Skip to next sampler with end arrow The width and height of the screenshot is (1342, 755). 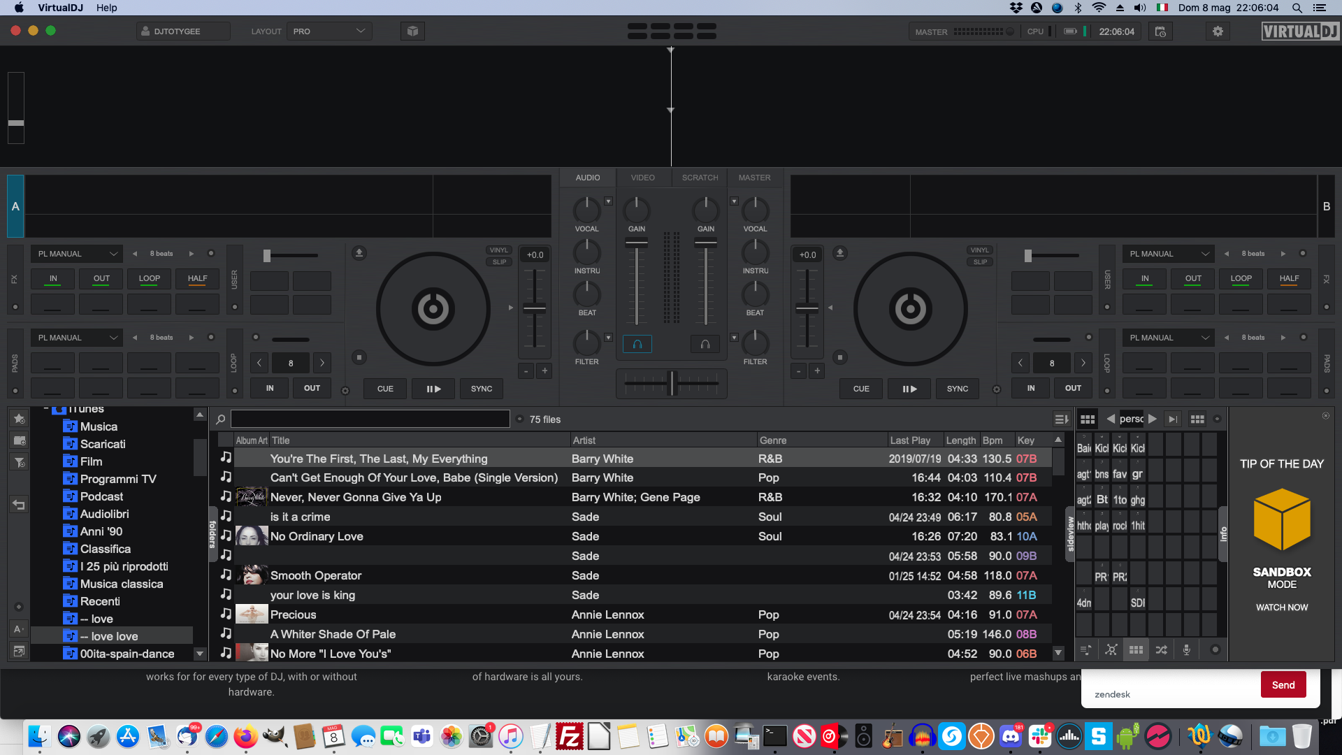pos(1174,419)
